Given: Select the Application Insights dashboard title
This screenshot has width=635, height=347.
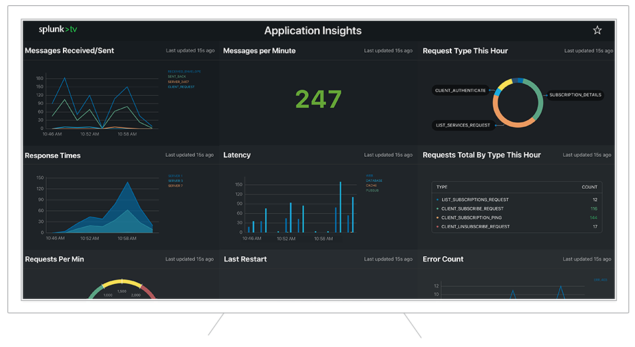Looking at the screenshot, I should 313,31.
